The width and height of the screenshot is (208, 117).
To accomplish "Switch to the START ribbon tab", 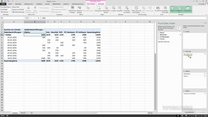I will (x=10, y=4).
